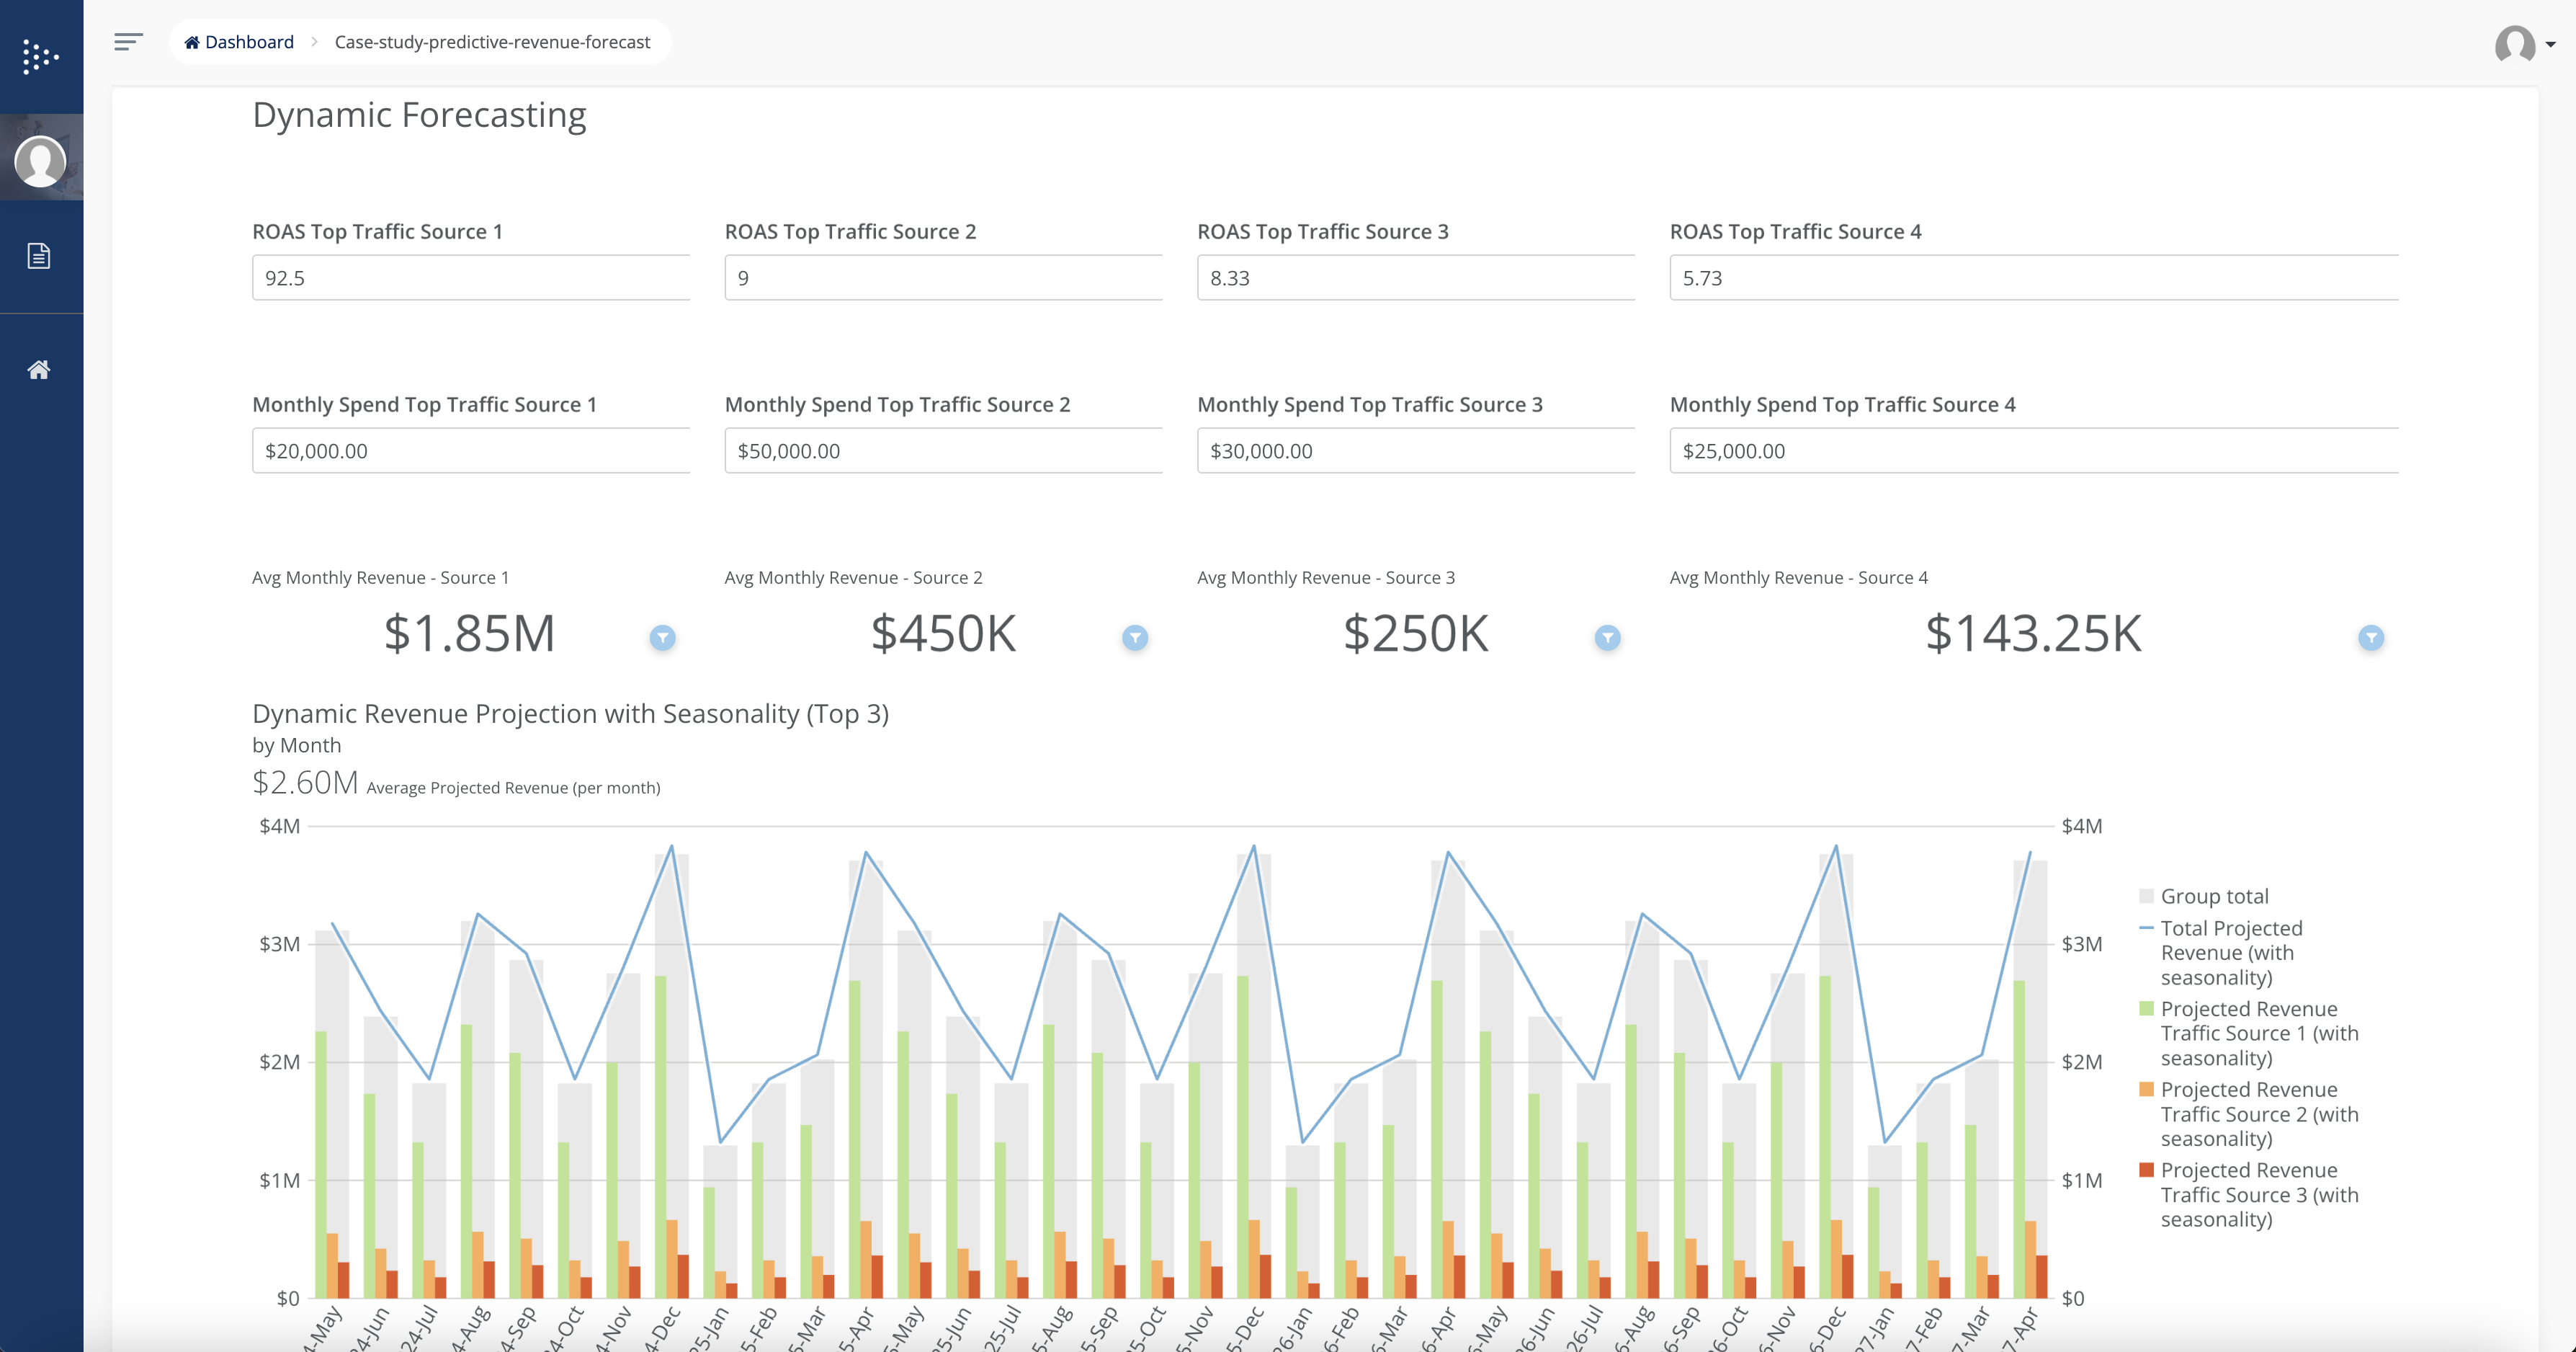Toggle Traffic Source 3 red legend swatch

pyautogui.click(x=2146, y=1169)
